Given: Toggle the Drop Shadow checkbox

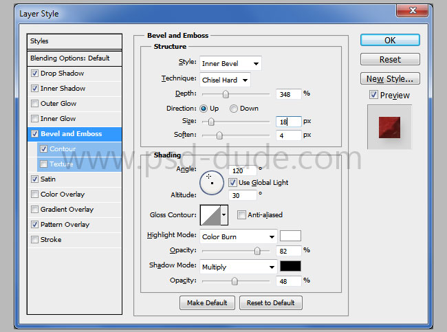Looking at the screenshot, I should [34, 74].
